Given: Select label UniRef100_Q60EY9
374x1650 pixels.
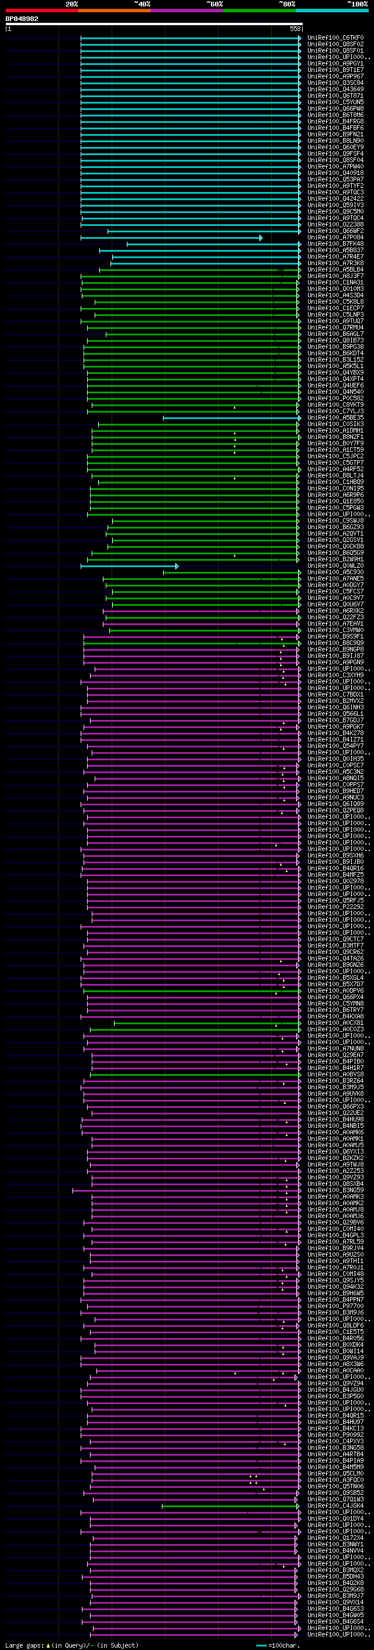Looking at the screenshot, I should pyautogui.click(x=335, y=147).
